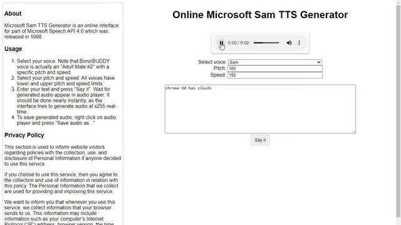Click the Pitch label
This screenshot has width=401, height=225.
219,68
